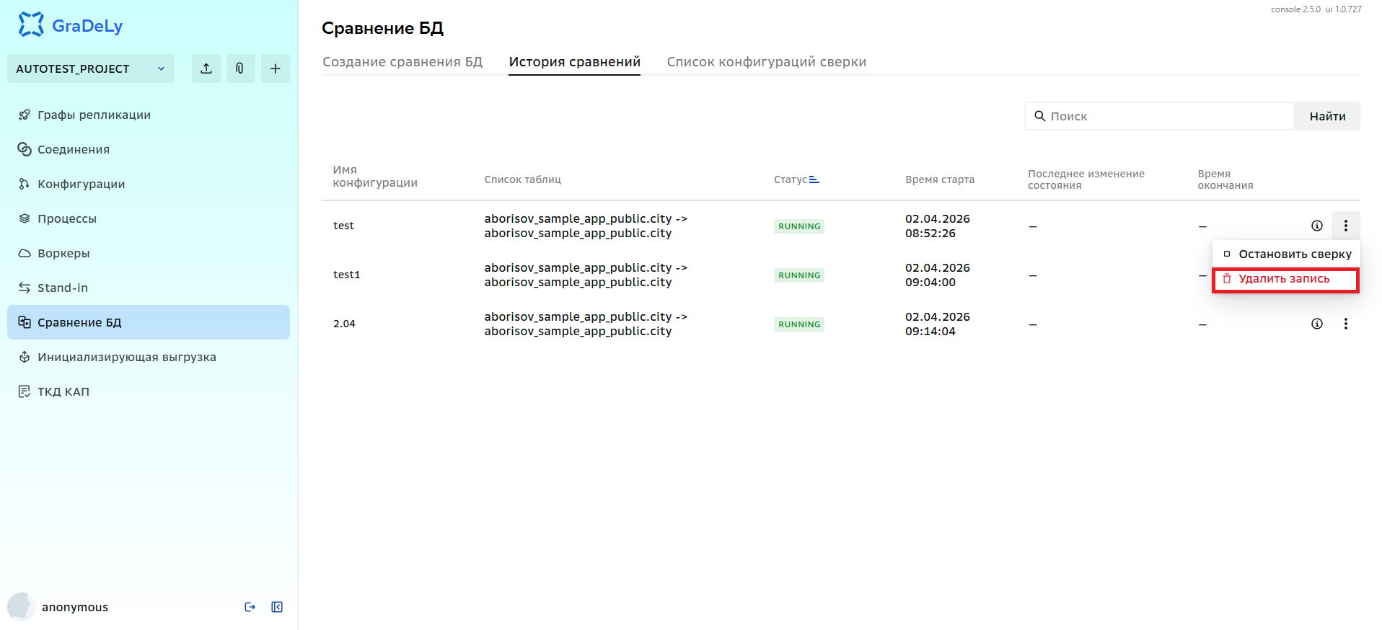
Task: Collapse the sidebar panel icon
Action: click(277, 607)
